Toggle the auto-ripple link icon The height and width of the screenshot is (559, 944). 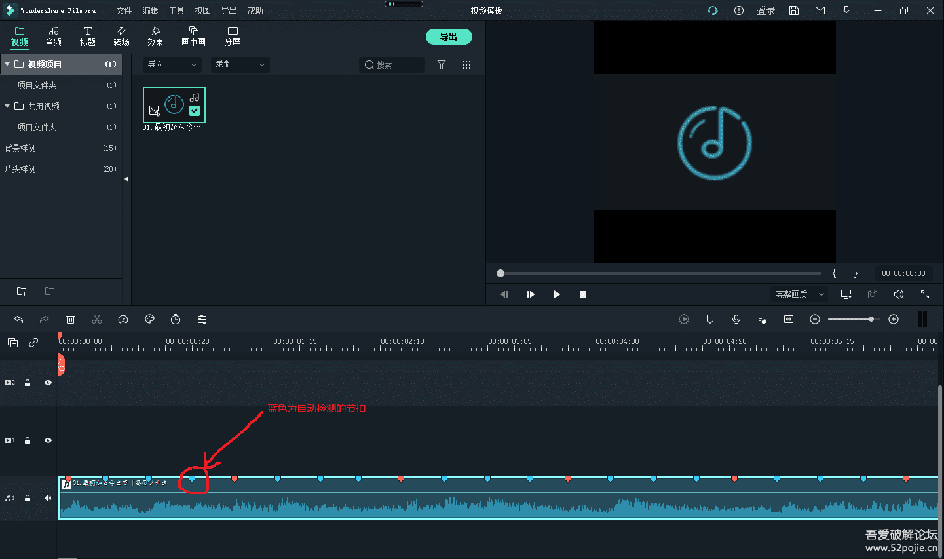tap(33, 343)
